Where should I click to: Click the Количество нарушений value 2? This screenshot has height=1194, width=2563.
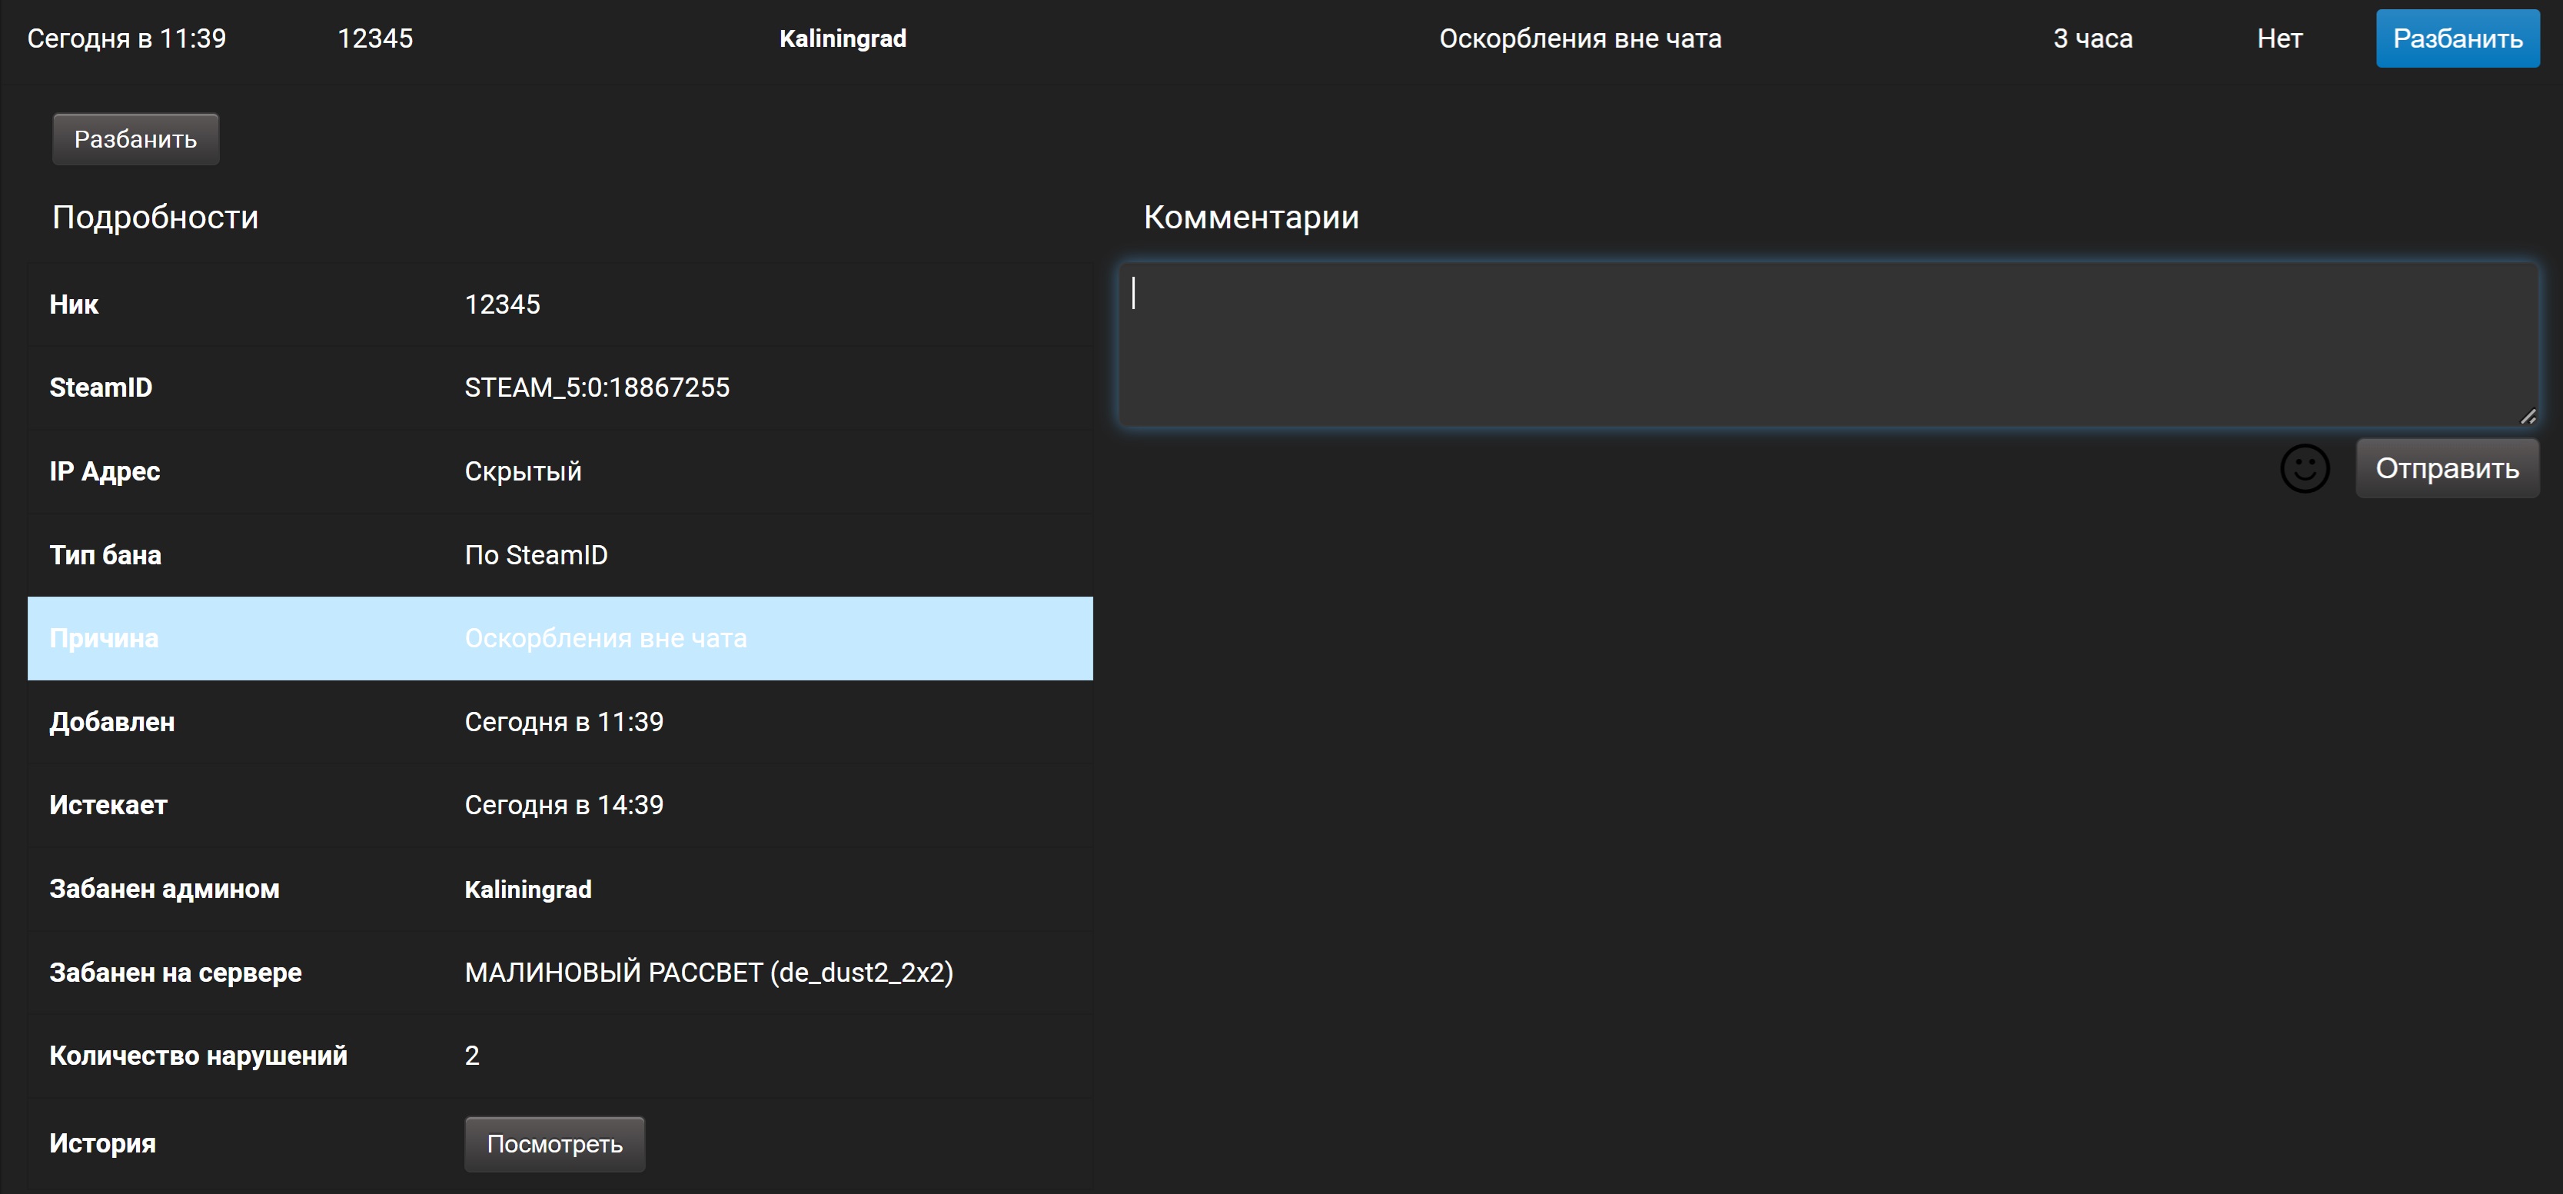(x=471, y=1056)
